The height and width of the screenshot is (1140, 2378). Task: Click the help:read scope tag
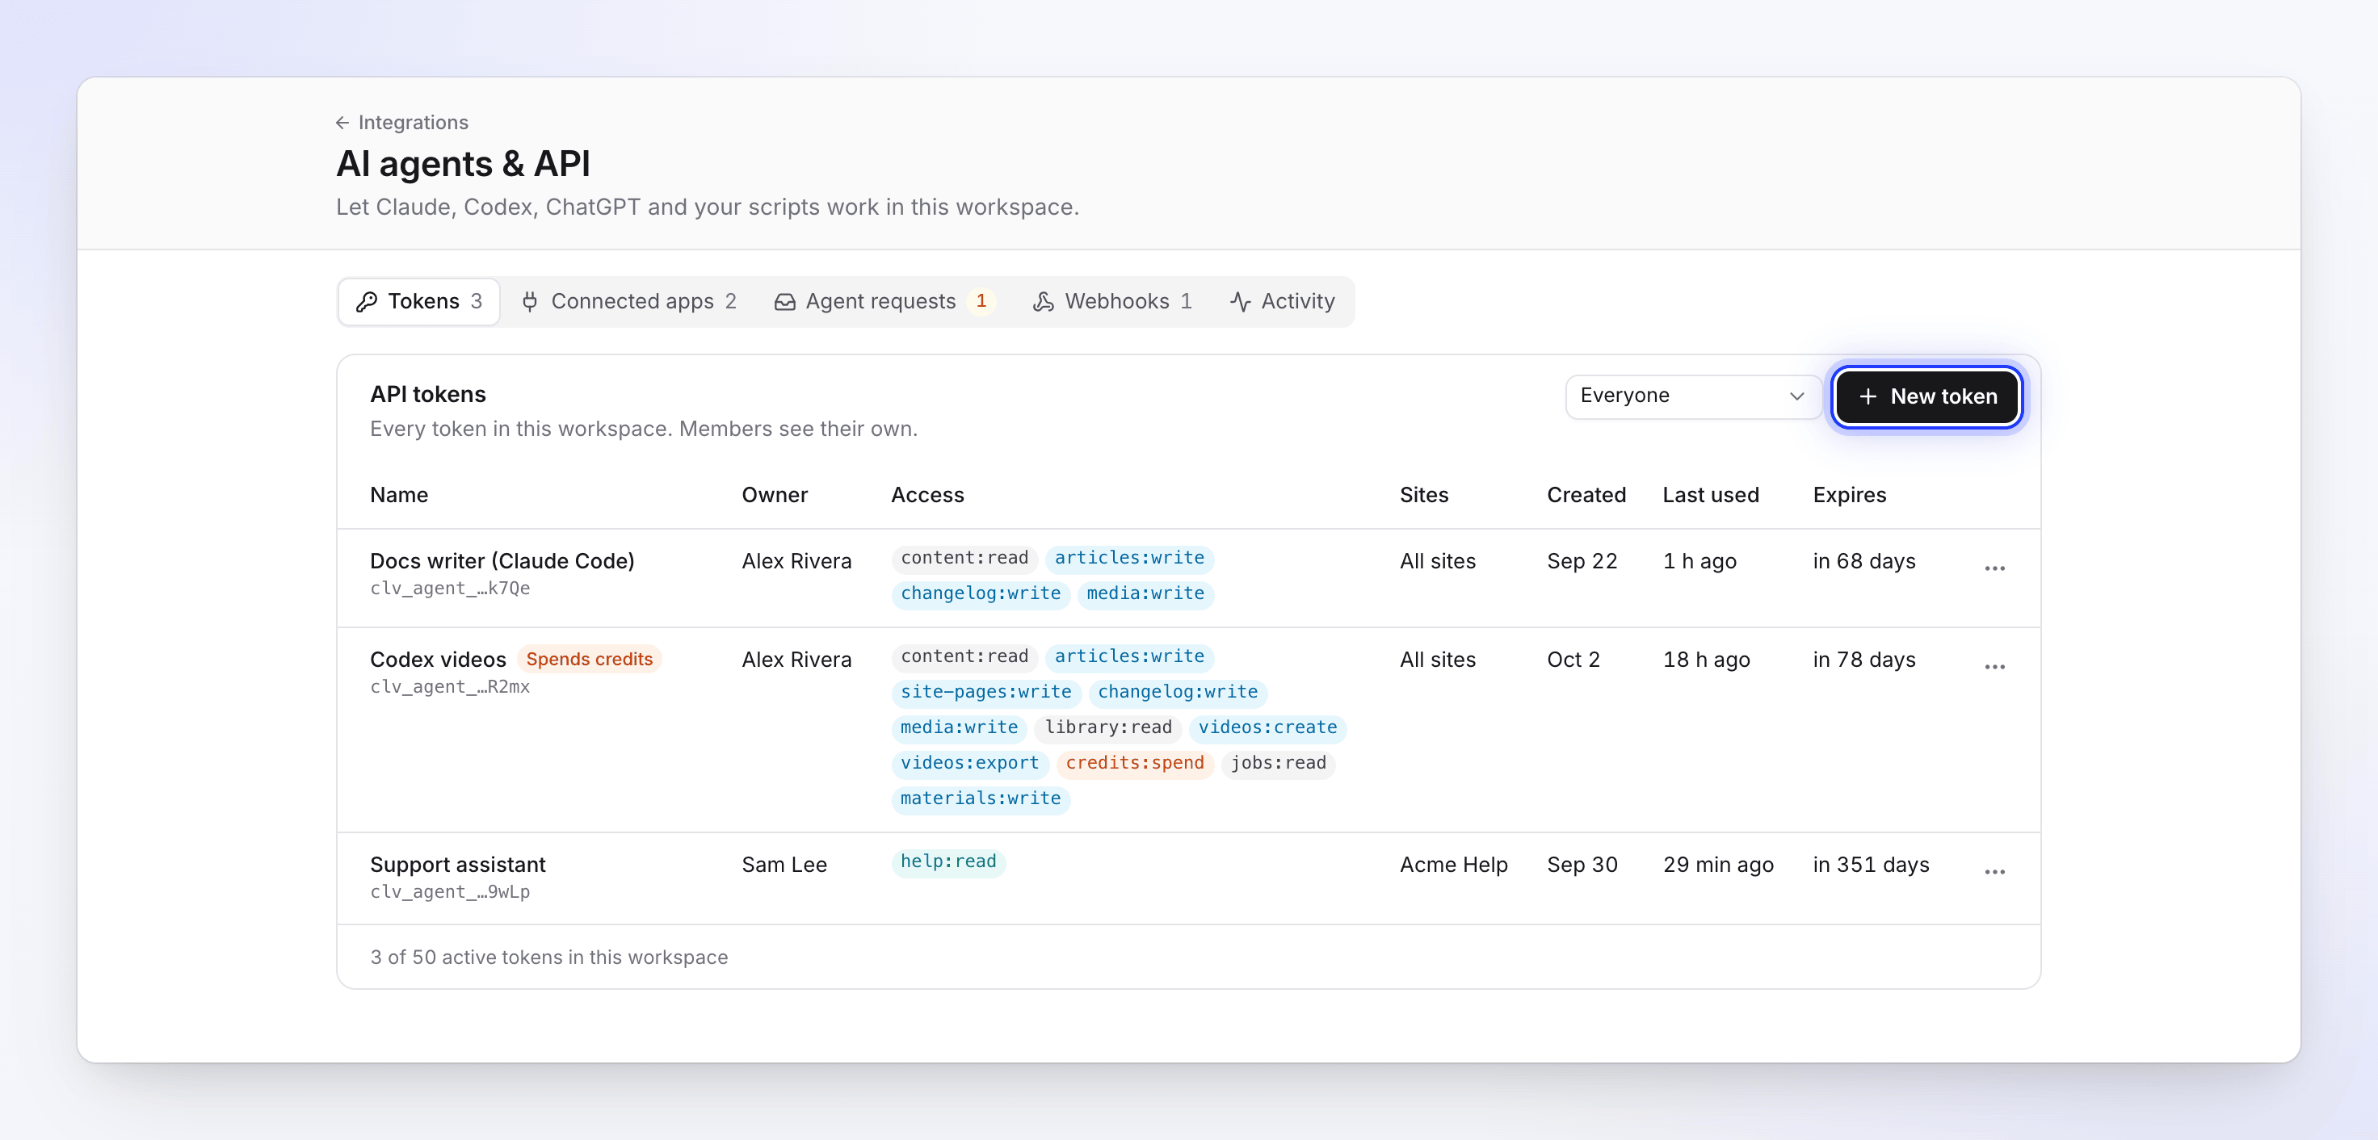click(x=948, y=861)
